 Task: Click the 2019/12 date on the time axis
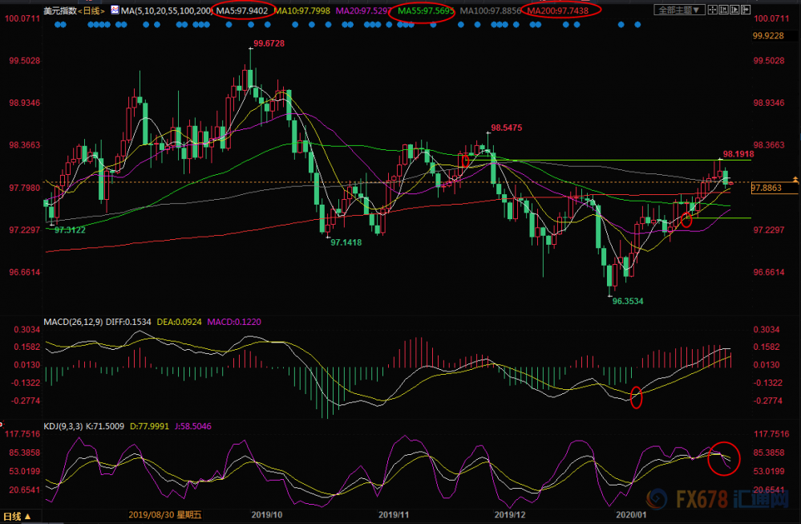[x=510, y=515]
